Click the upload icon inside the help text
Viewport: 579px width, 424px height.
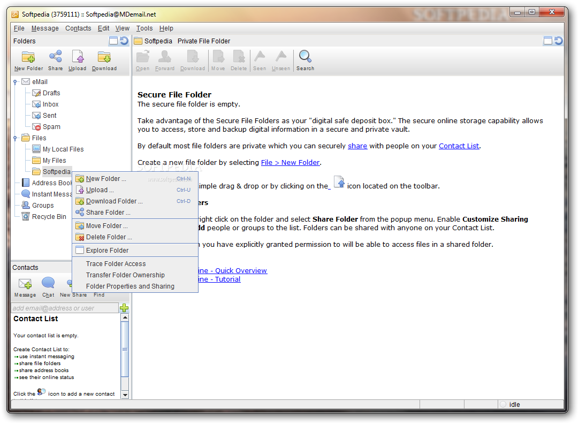(x=339, y=182)
